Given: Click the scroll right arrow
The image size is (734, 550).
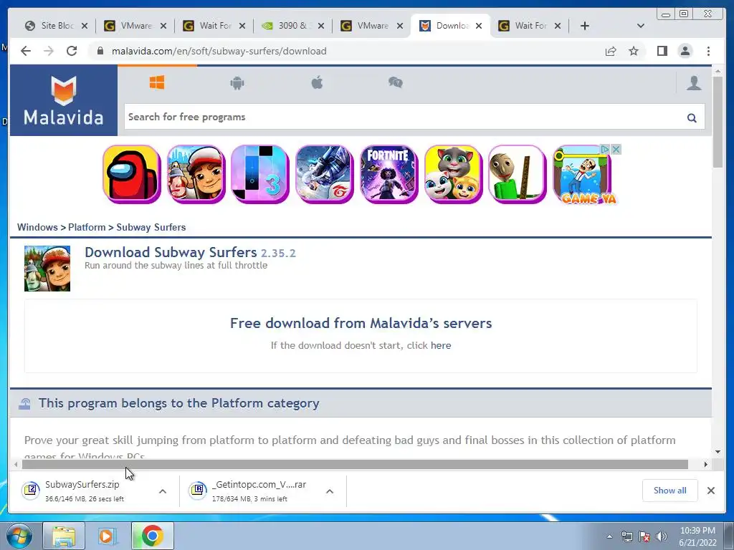Looking at the screenshot, I should (x=706, y=464).
